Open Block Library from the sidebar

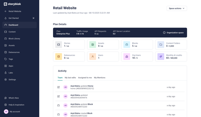(x=14, y=39)
